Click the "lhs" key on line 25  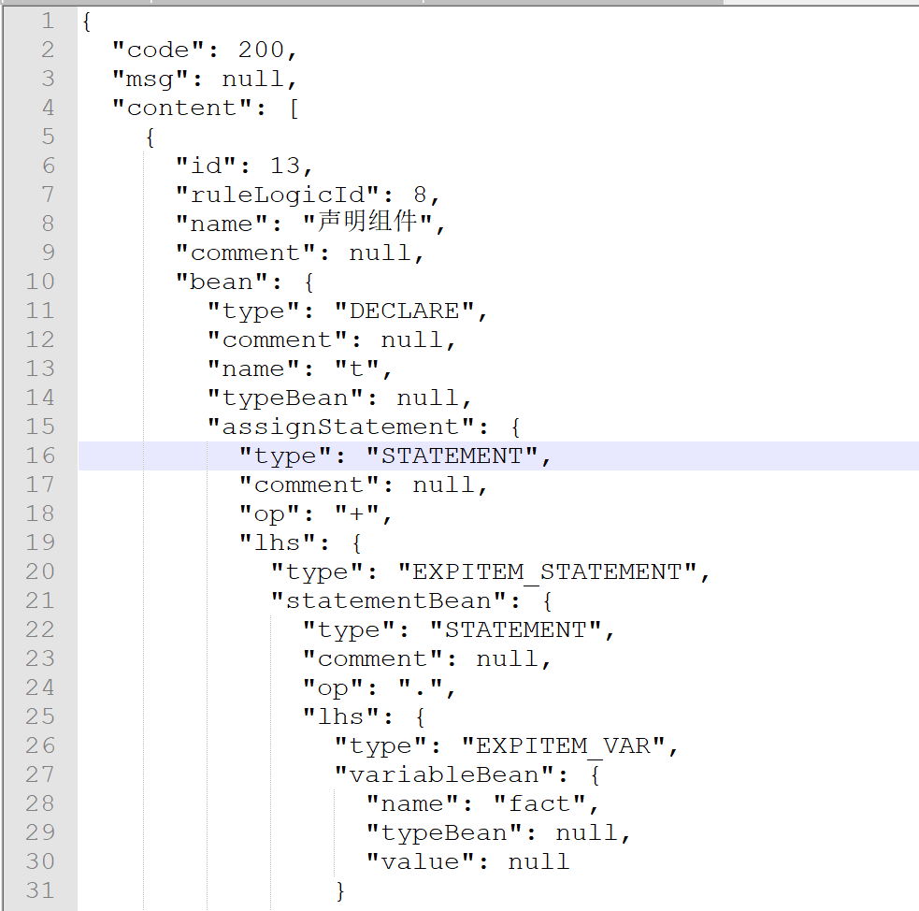tap(340, 716)
